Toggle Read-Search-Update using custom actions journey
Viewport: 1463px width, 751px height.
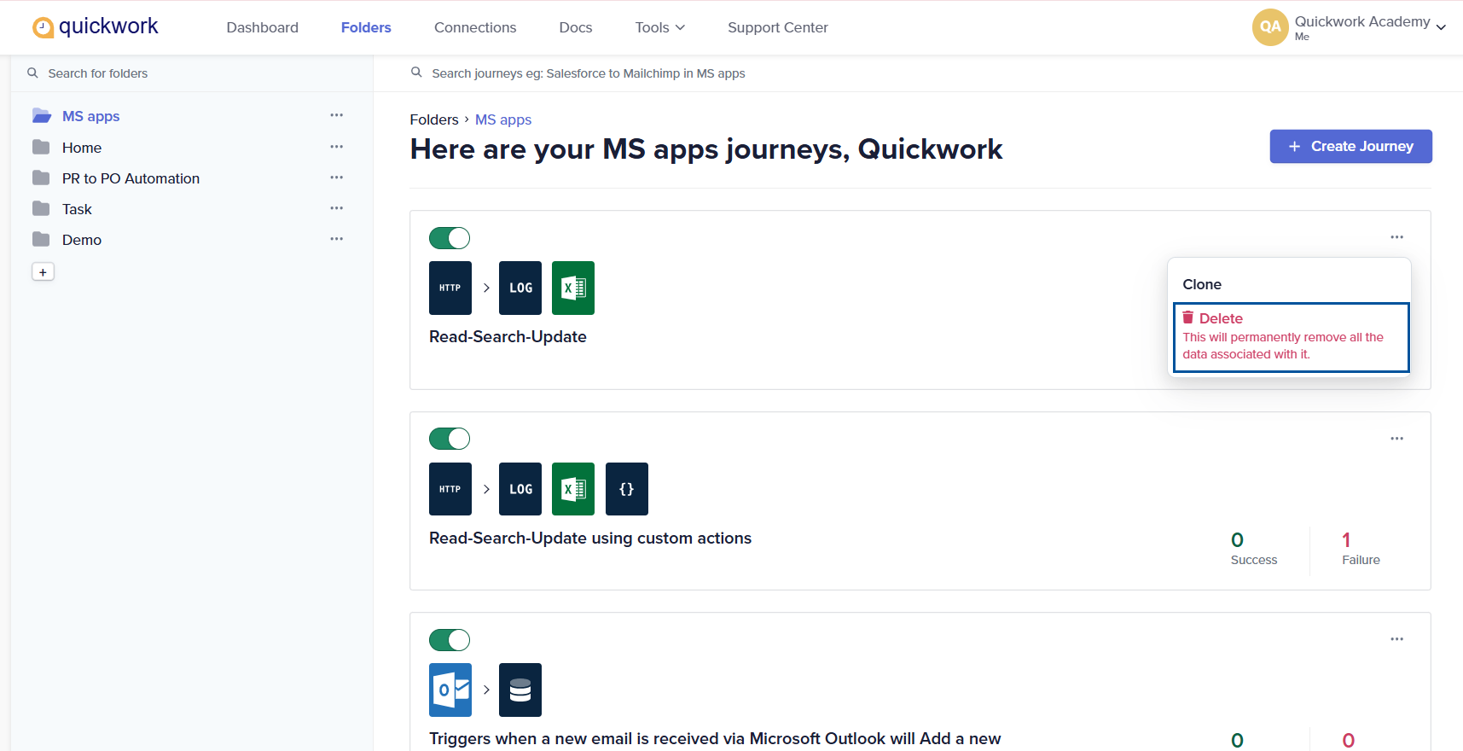pos(450,439)
